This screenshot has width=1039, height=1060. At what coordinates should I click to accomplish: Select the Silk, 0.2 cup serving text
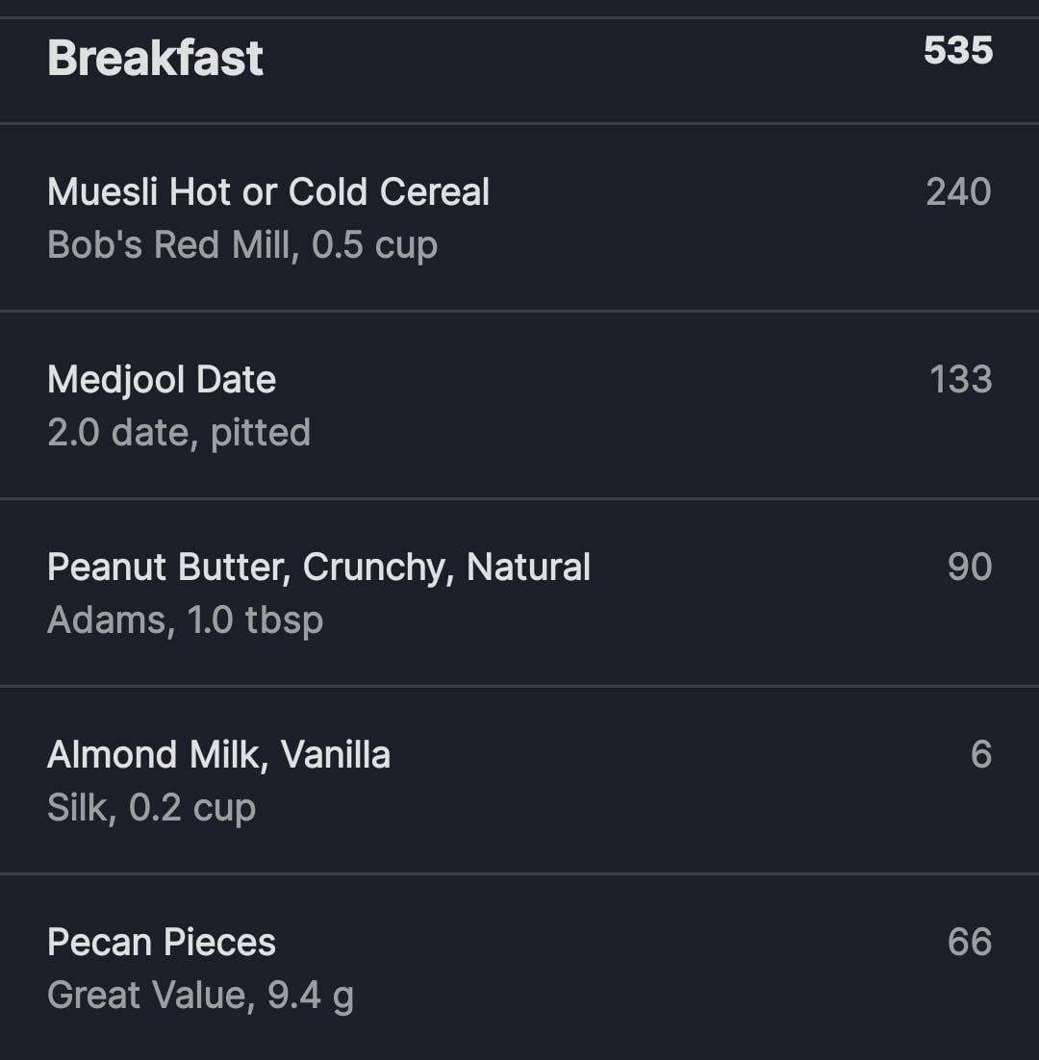151,808
